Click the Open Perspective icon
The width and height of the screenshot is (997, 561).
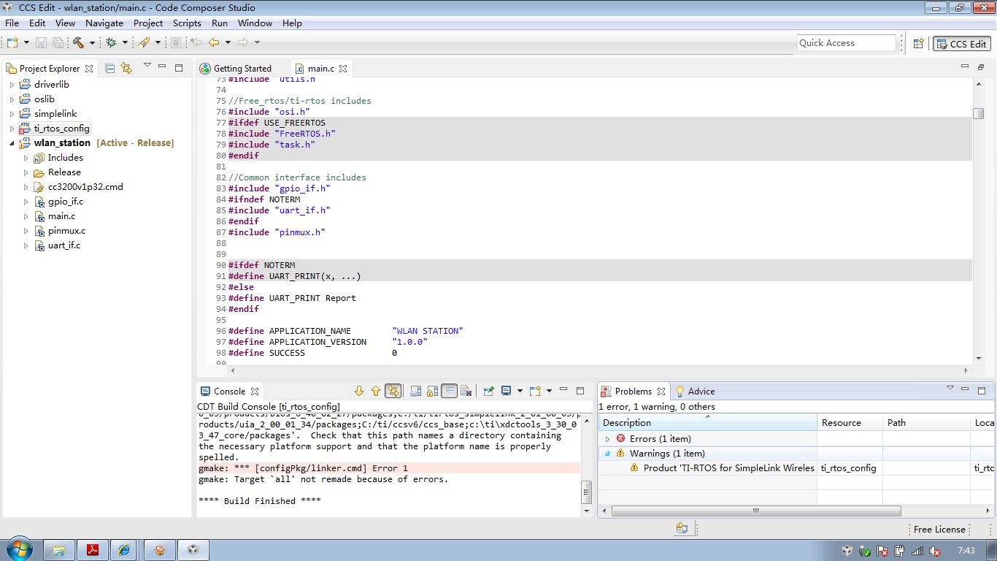click(918, 44)
